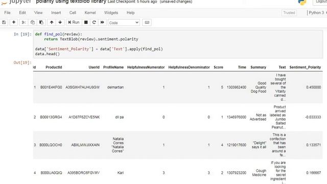
Task: Select summary Not as Advertised
Action: tap(258, 117)
